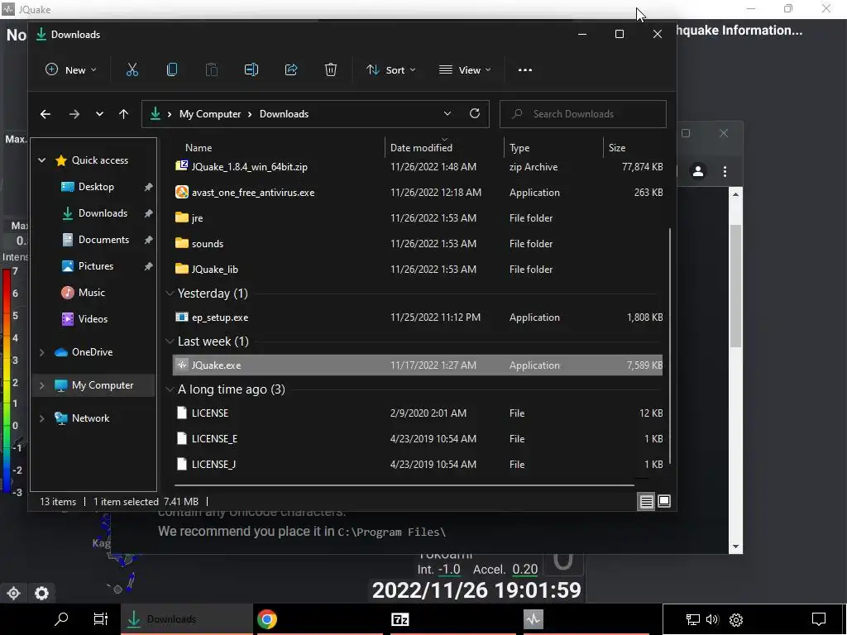Screen dimensions: 847x635
Task: Click JQuake location target icon
Action: tap(13, 593)
